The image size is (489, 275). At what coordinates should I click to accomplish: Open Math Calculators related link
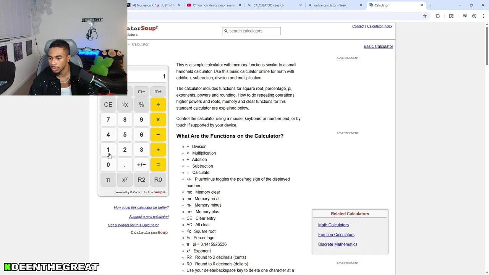pyautogui.click(x=334, y=225)
